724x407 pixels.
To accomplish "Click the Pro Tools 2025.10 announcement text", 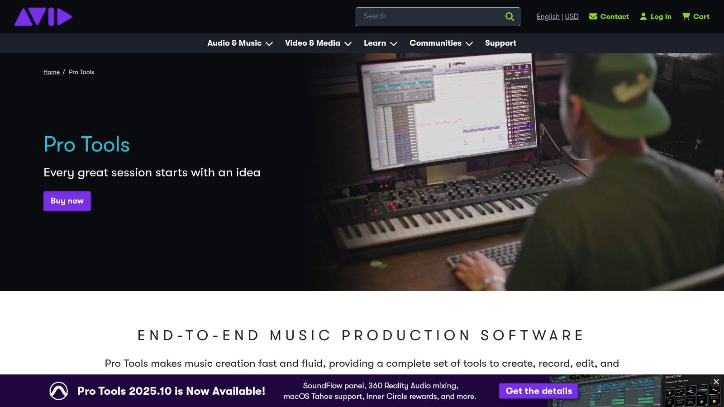I will point(171,391).
